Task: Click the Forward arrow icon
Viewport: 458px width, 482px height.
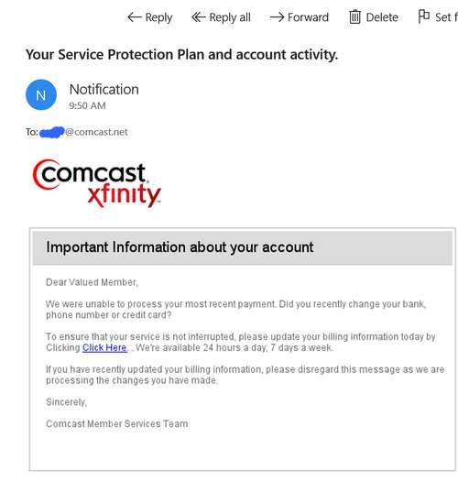Action: [277, 17]
